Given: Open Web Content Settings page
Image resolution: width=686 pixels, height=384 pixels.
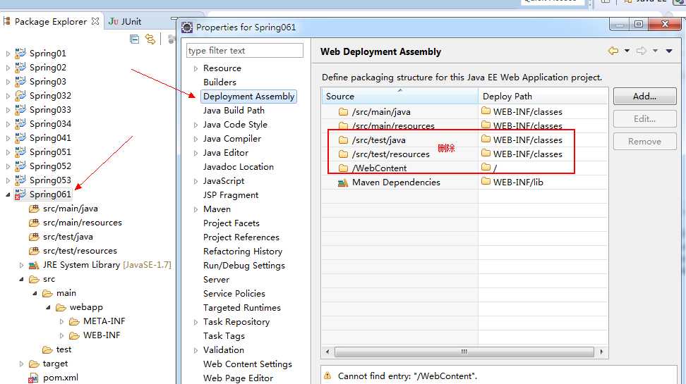Looking at the screenshot, I should pos(247,364).
